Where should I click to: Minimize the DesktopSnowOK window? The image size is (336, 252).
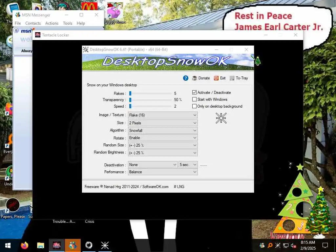[x=217, y=50]
